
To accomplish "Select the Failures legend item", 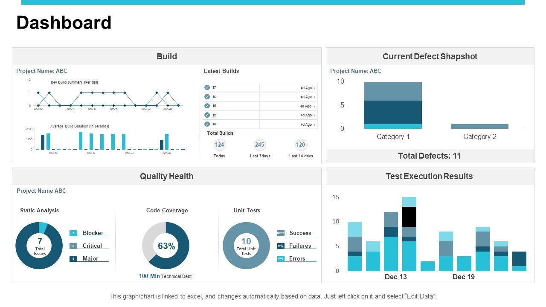I will 296,246.
